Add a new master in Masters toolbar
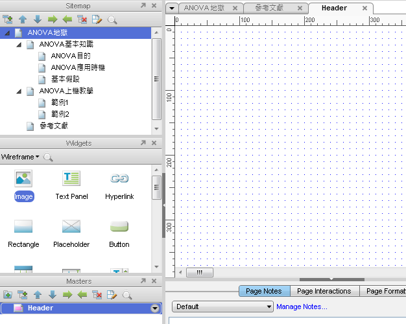 click(x=8, y=295)
